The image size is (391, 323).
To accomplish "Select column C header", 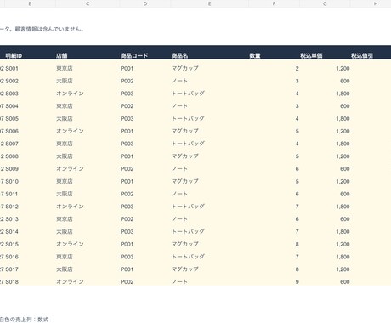I will pyautogui.click(x=88, y=3).
